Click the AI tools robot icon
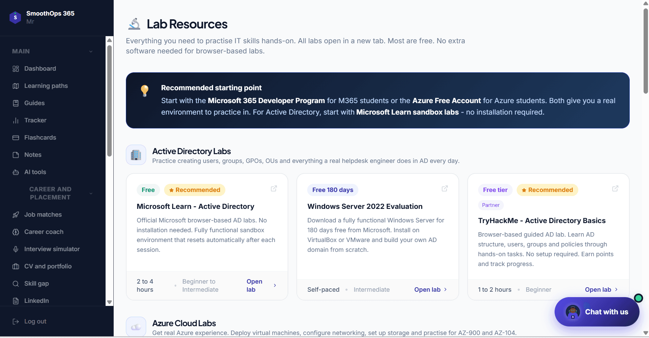The width and height of the screenshot is (649, 338). (16, 172)
